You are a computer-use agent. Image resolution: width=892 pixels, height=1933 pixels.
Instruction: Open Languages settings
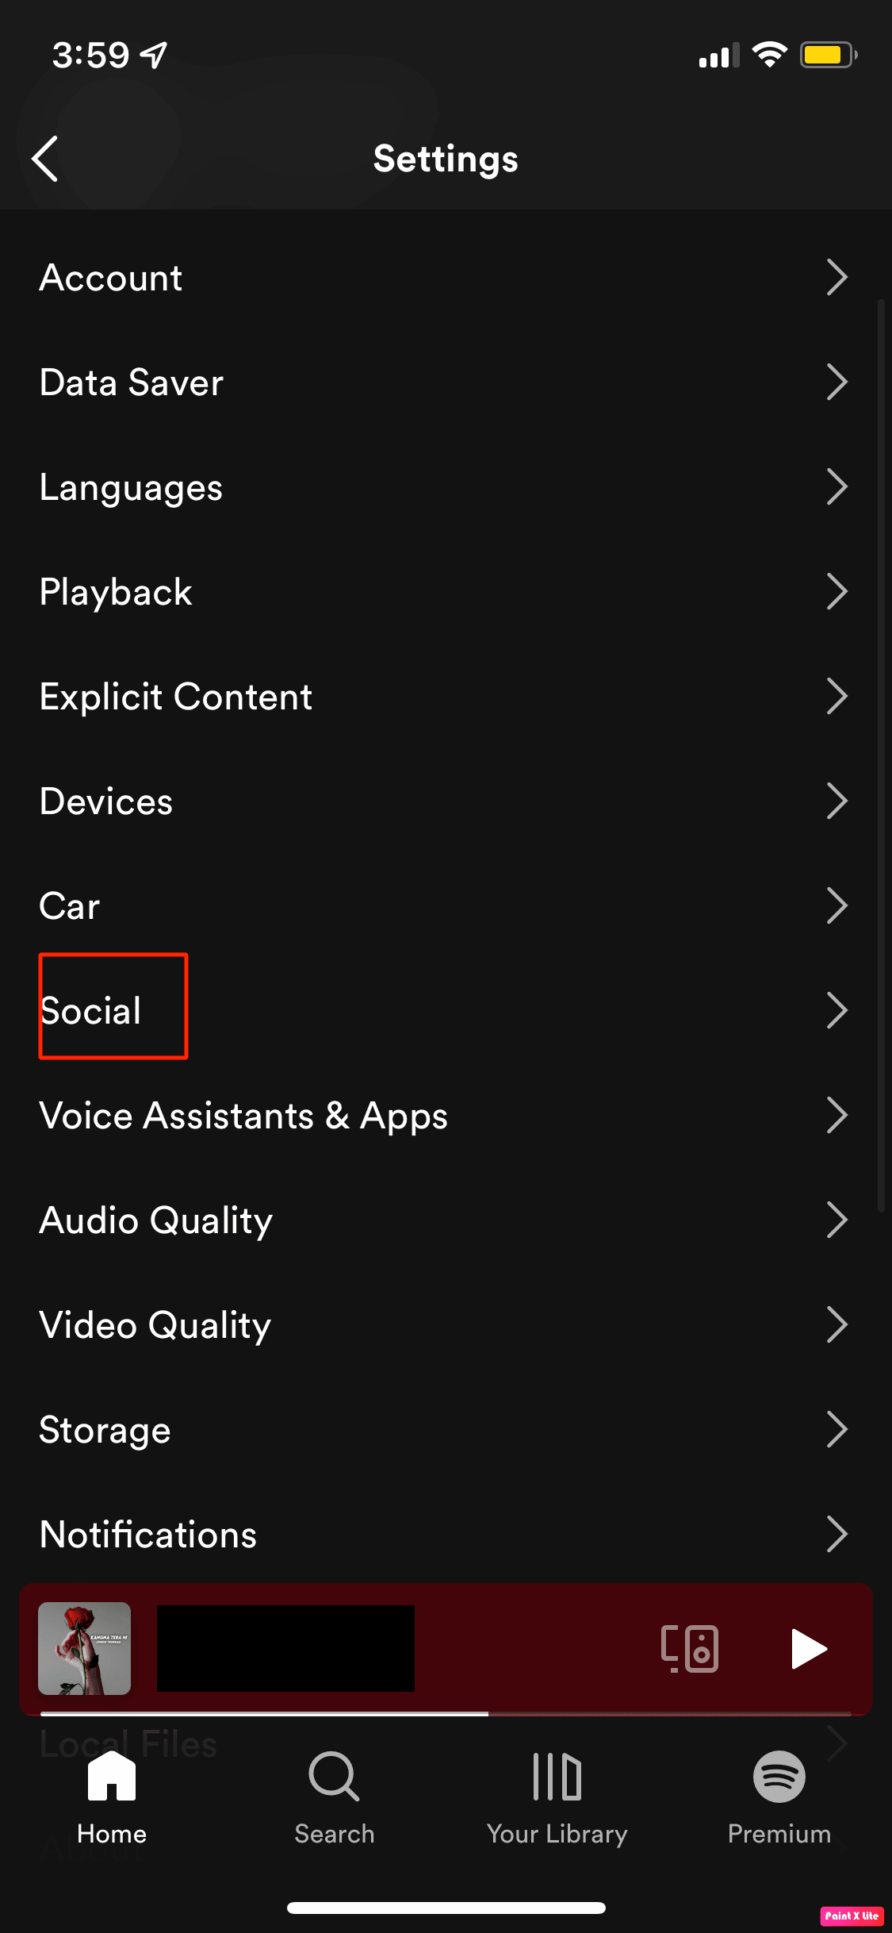[446, 486]
